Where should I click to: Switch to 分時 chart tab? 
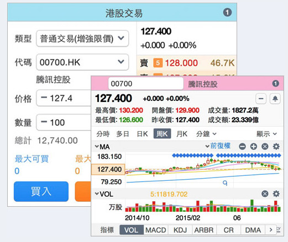point(103,134)
